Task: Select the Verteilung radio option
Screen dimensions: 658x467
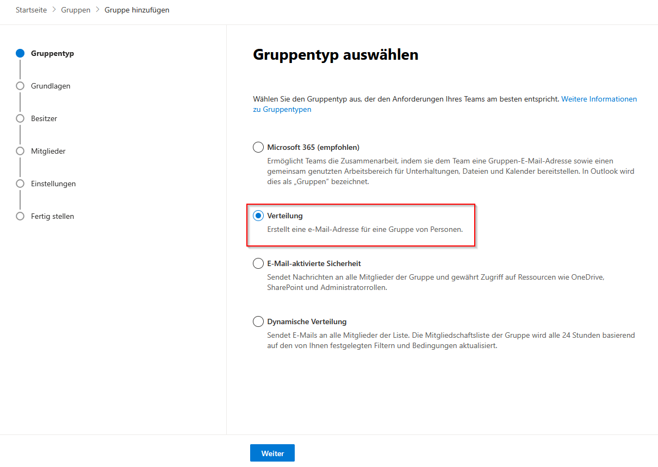Action: [x=258, y=216]
